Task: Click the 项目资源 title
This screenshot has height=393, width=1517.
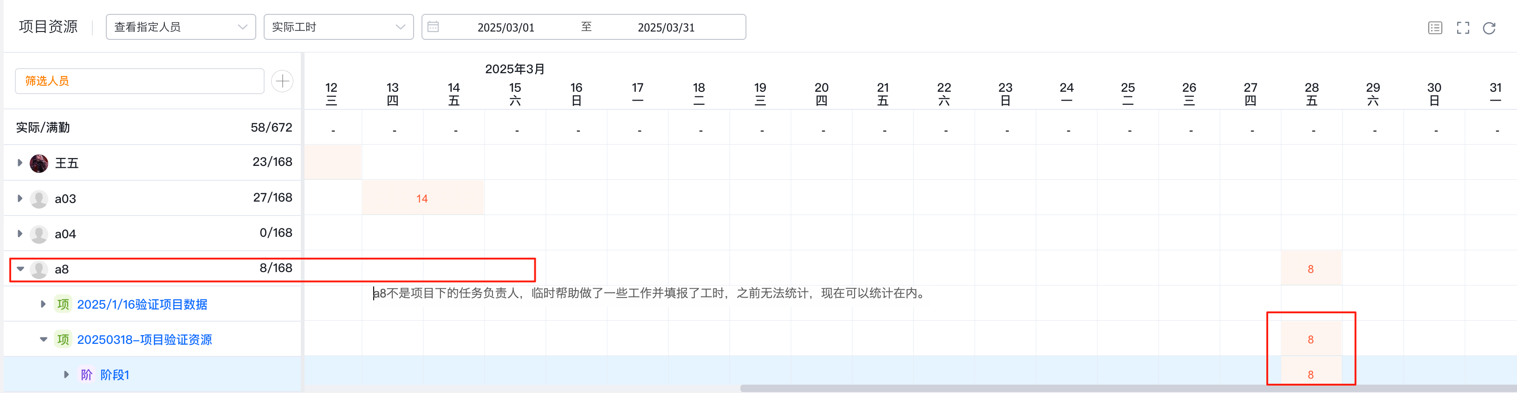Action: click(x=48, y=26)
